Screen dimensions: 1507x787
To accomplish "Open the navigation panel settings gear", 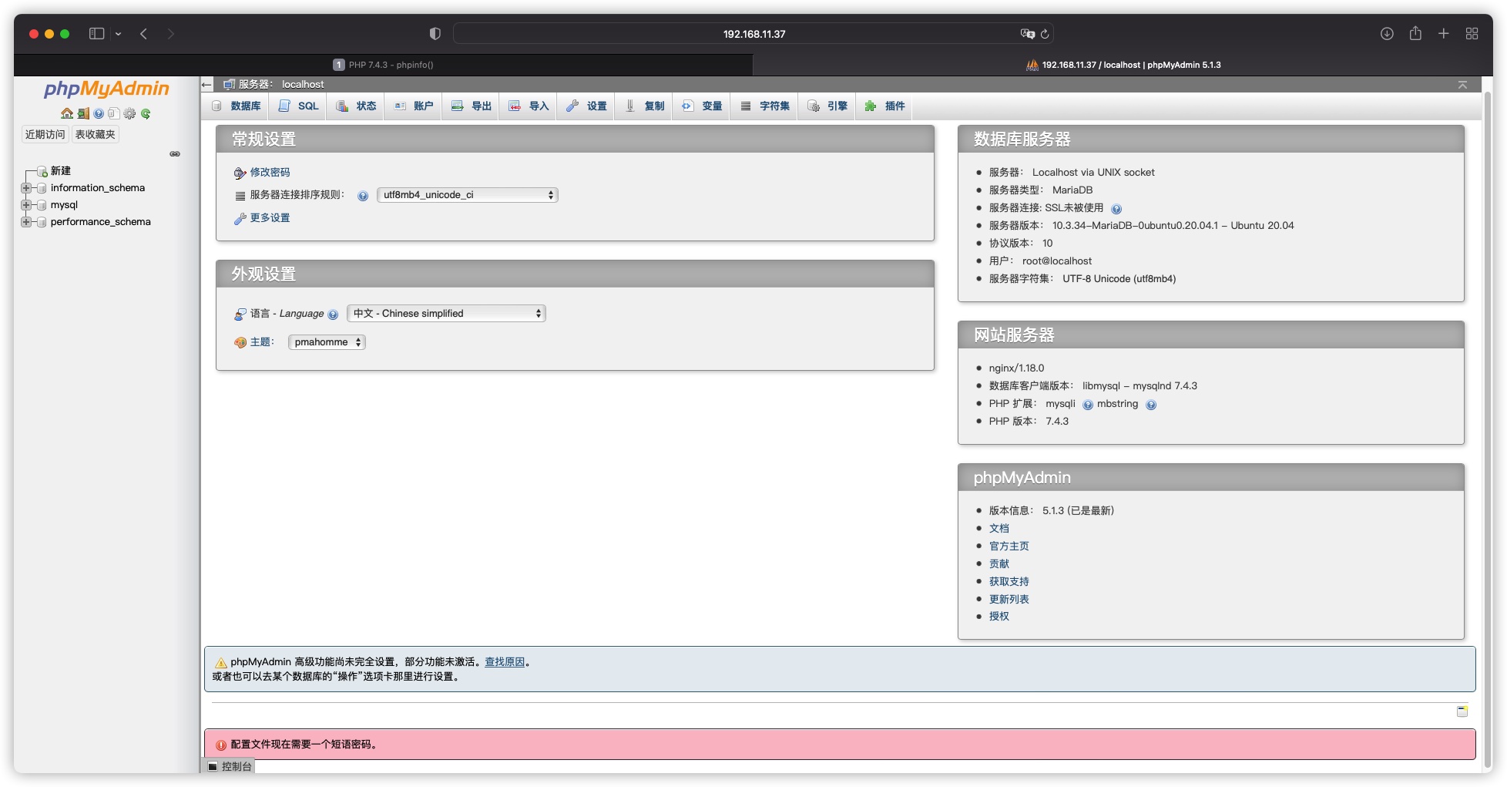I will coord(130,113).
